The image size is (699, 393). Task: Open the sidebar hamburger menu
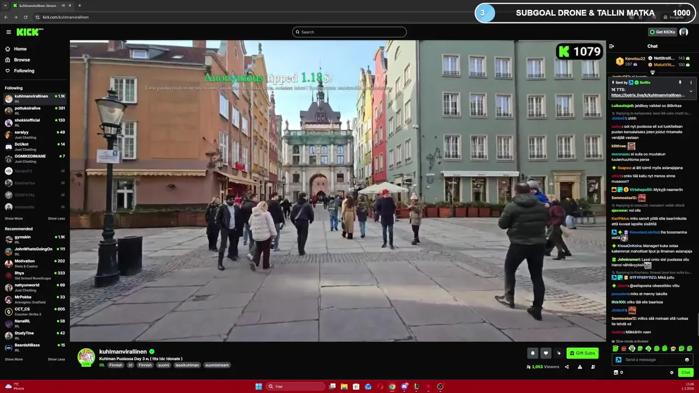pyautogui.click(x=8, y=32)
